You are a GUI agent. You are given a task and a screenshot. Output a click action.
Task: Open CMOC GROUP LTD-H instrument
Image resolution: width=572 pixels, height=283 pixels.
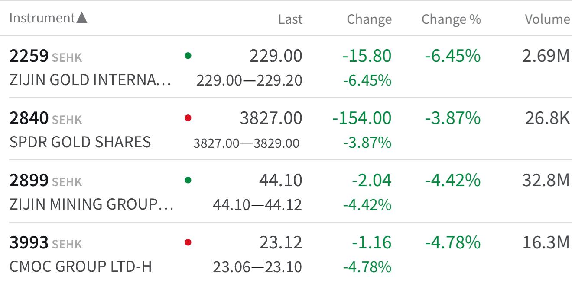81,266
